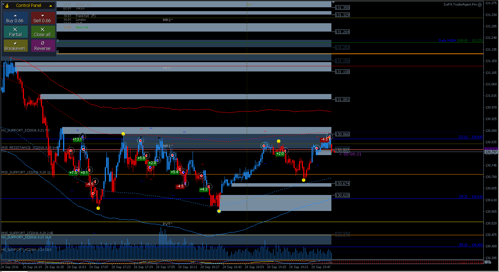The width and height of the screenshot is (499, 272).
Task: Click the M15_SUPPORT_1 level label
Action: click(27, 172)
